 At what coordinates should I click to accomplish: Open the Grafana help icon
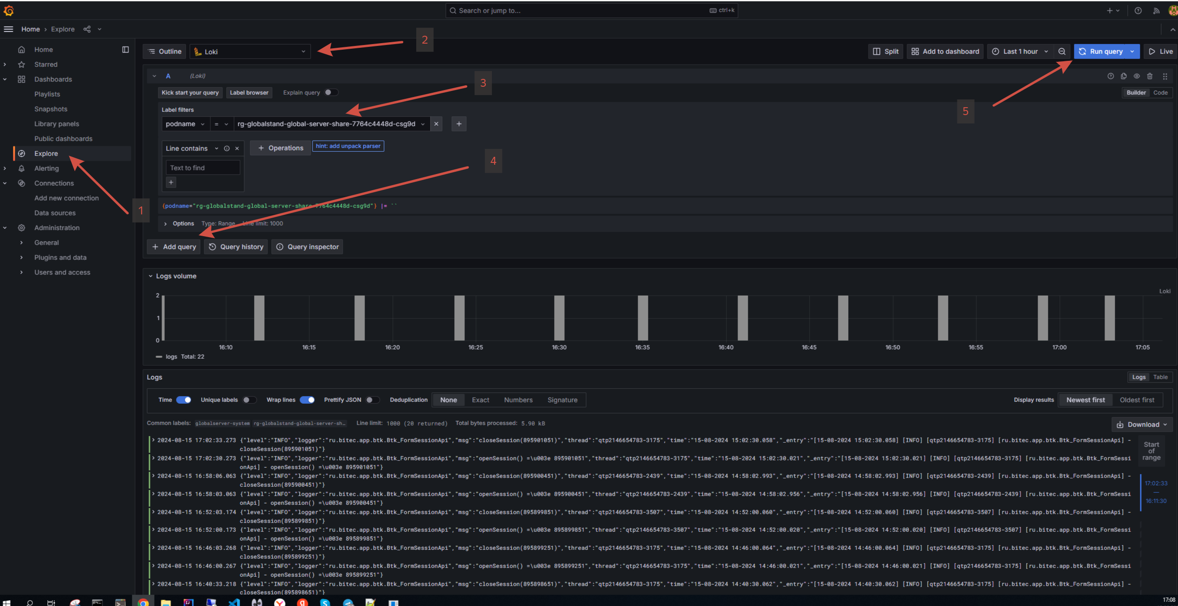pos(1138,11)
